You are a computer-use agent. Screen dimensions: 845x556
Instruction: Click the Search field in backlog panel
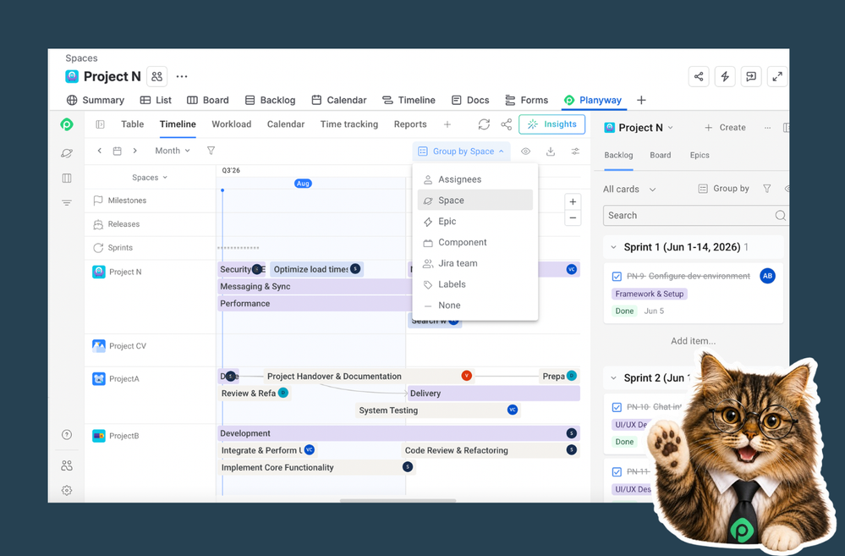695,216
